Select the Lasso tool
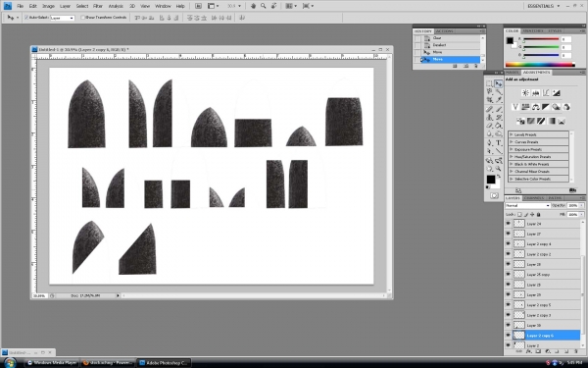Viewport: 588px width, 368px height. (x=489, y=91)
